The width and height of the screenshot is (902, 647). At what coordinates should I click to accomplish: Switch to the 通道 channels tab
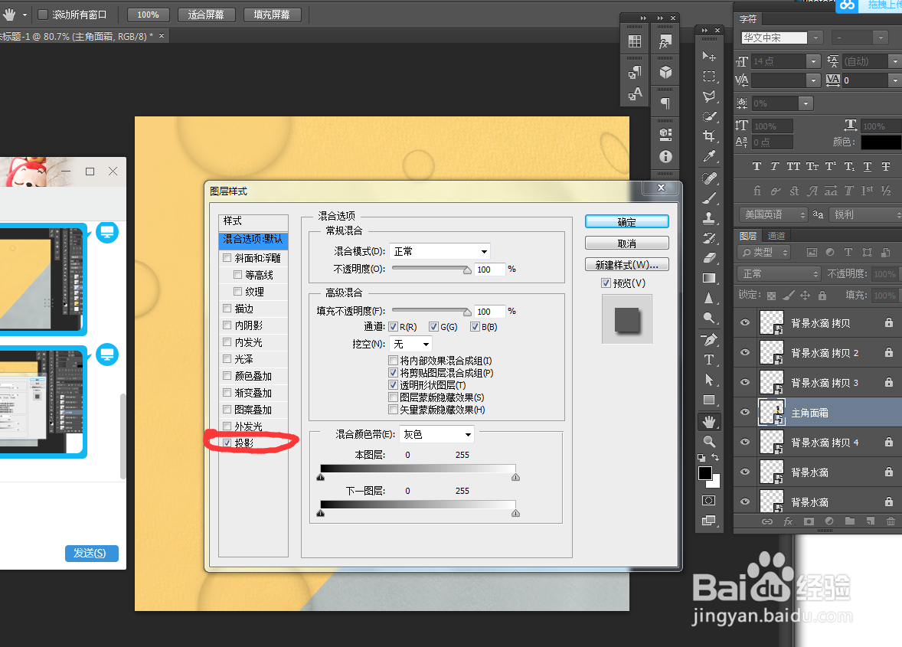(776, 236)
